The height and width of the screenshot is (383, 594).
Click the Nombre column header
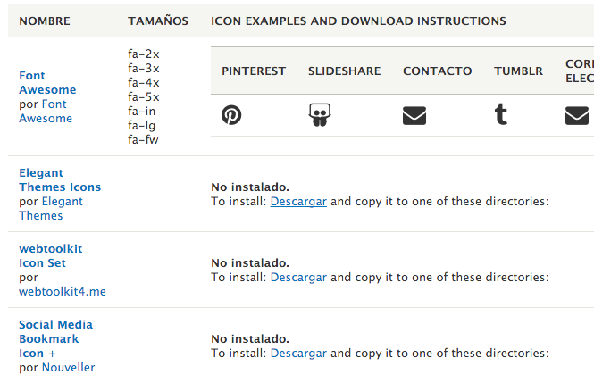coord(45,21)
